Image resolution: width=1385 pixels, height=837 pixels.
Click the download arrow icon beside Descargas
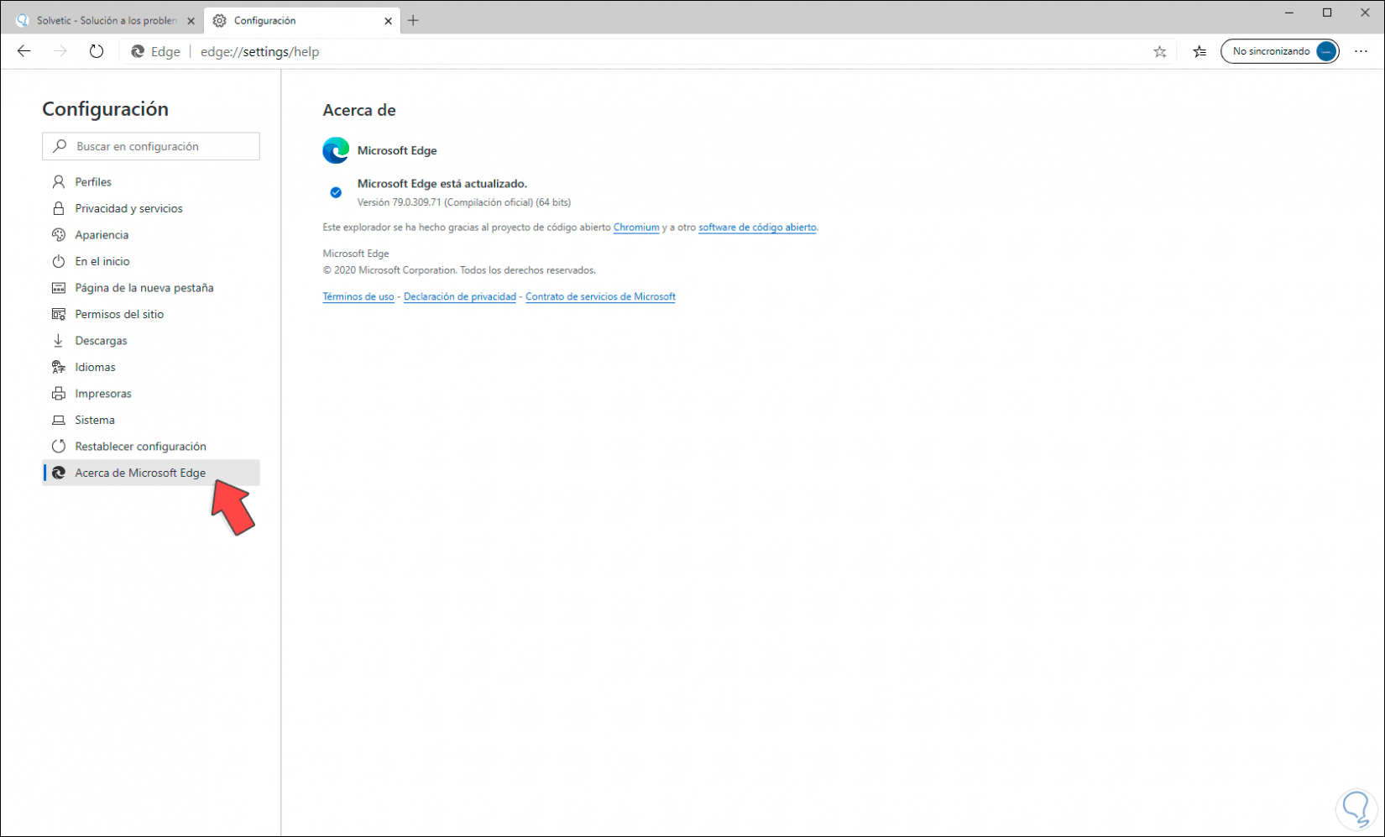tap(59, 340)
